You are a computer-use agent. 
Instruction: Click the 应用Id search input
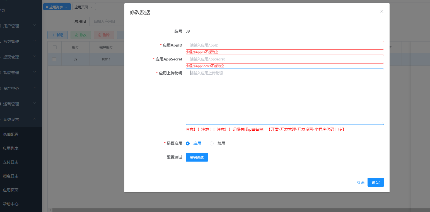[107, 21]
